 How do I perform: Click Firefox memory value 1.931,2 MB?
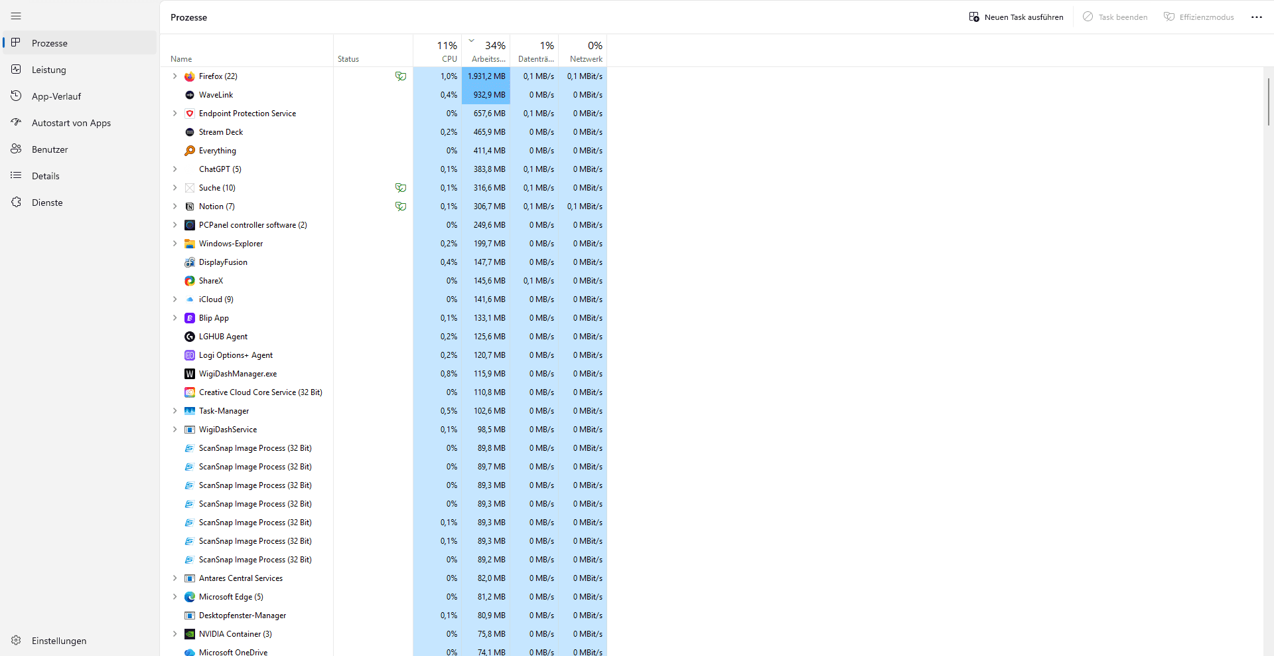pyautogui.click(x=486, y=76)
